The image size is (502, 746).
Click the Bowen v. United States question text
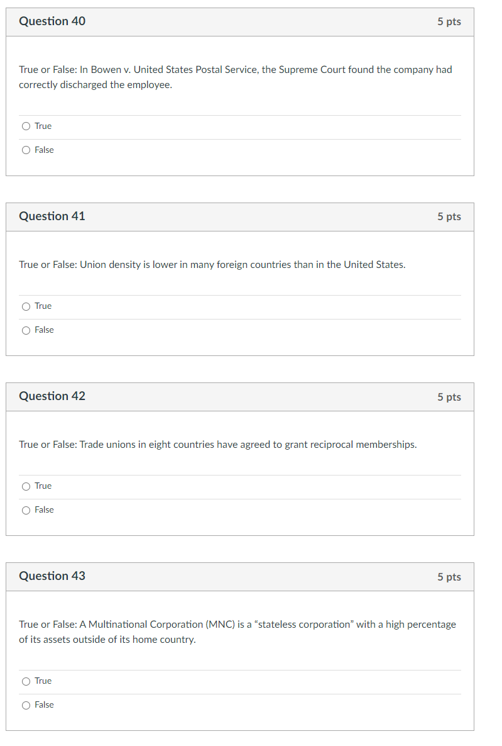point(235,77)
